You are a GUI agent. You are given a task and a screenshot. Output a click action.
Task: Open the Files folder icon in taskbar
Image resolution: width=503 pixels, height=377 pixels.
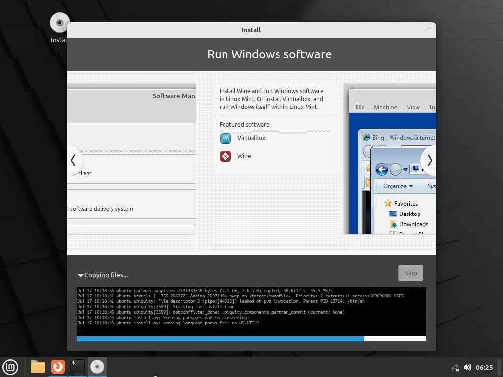point(38,367)
